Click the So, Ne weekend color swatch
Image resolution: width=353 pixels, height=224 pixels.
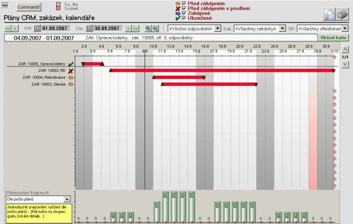58,4
